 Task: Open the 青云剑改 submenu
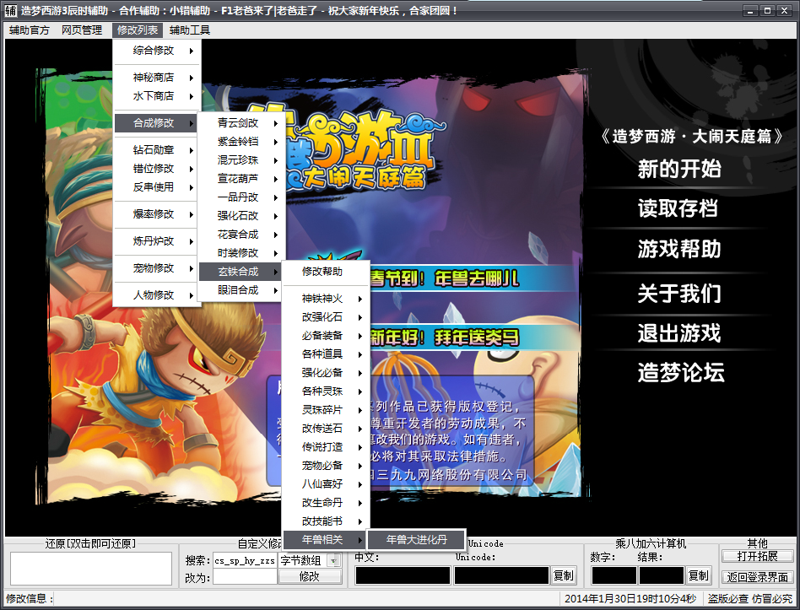(x=241, y=123)
